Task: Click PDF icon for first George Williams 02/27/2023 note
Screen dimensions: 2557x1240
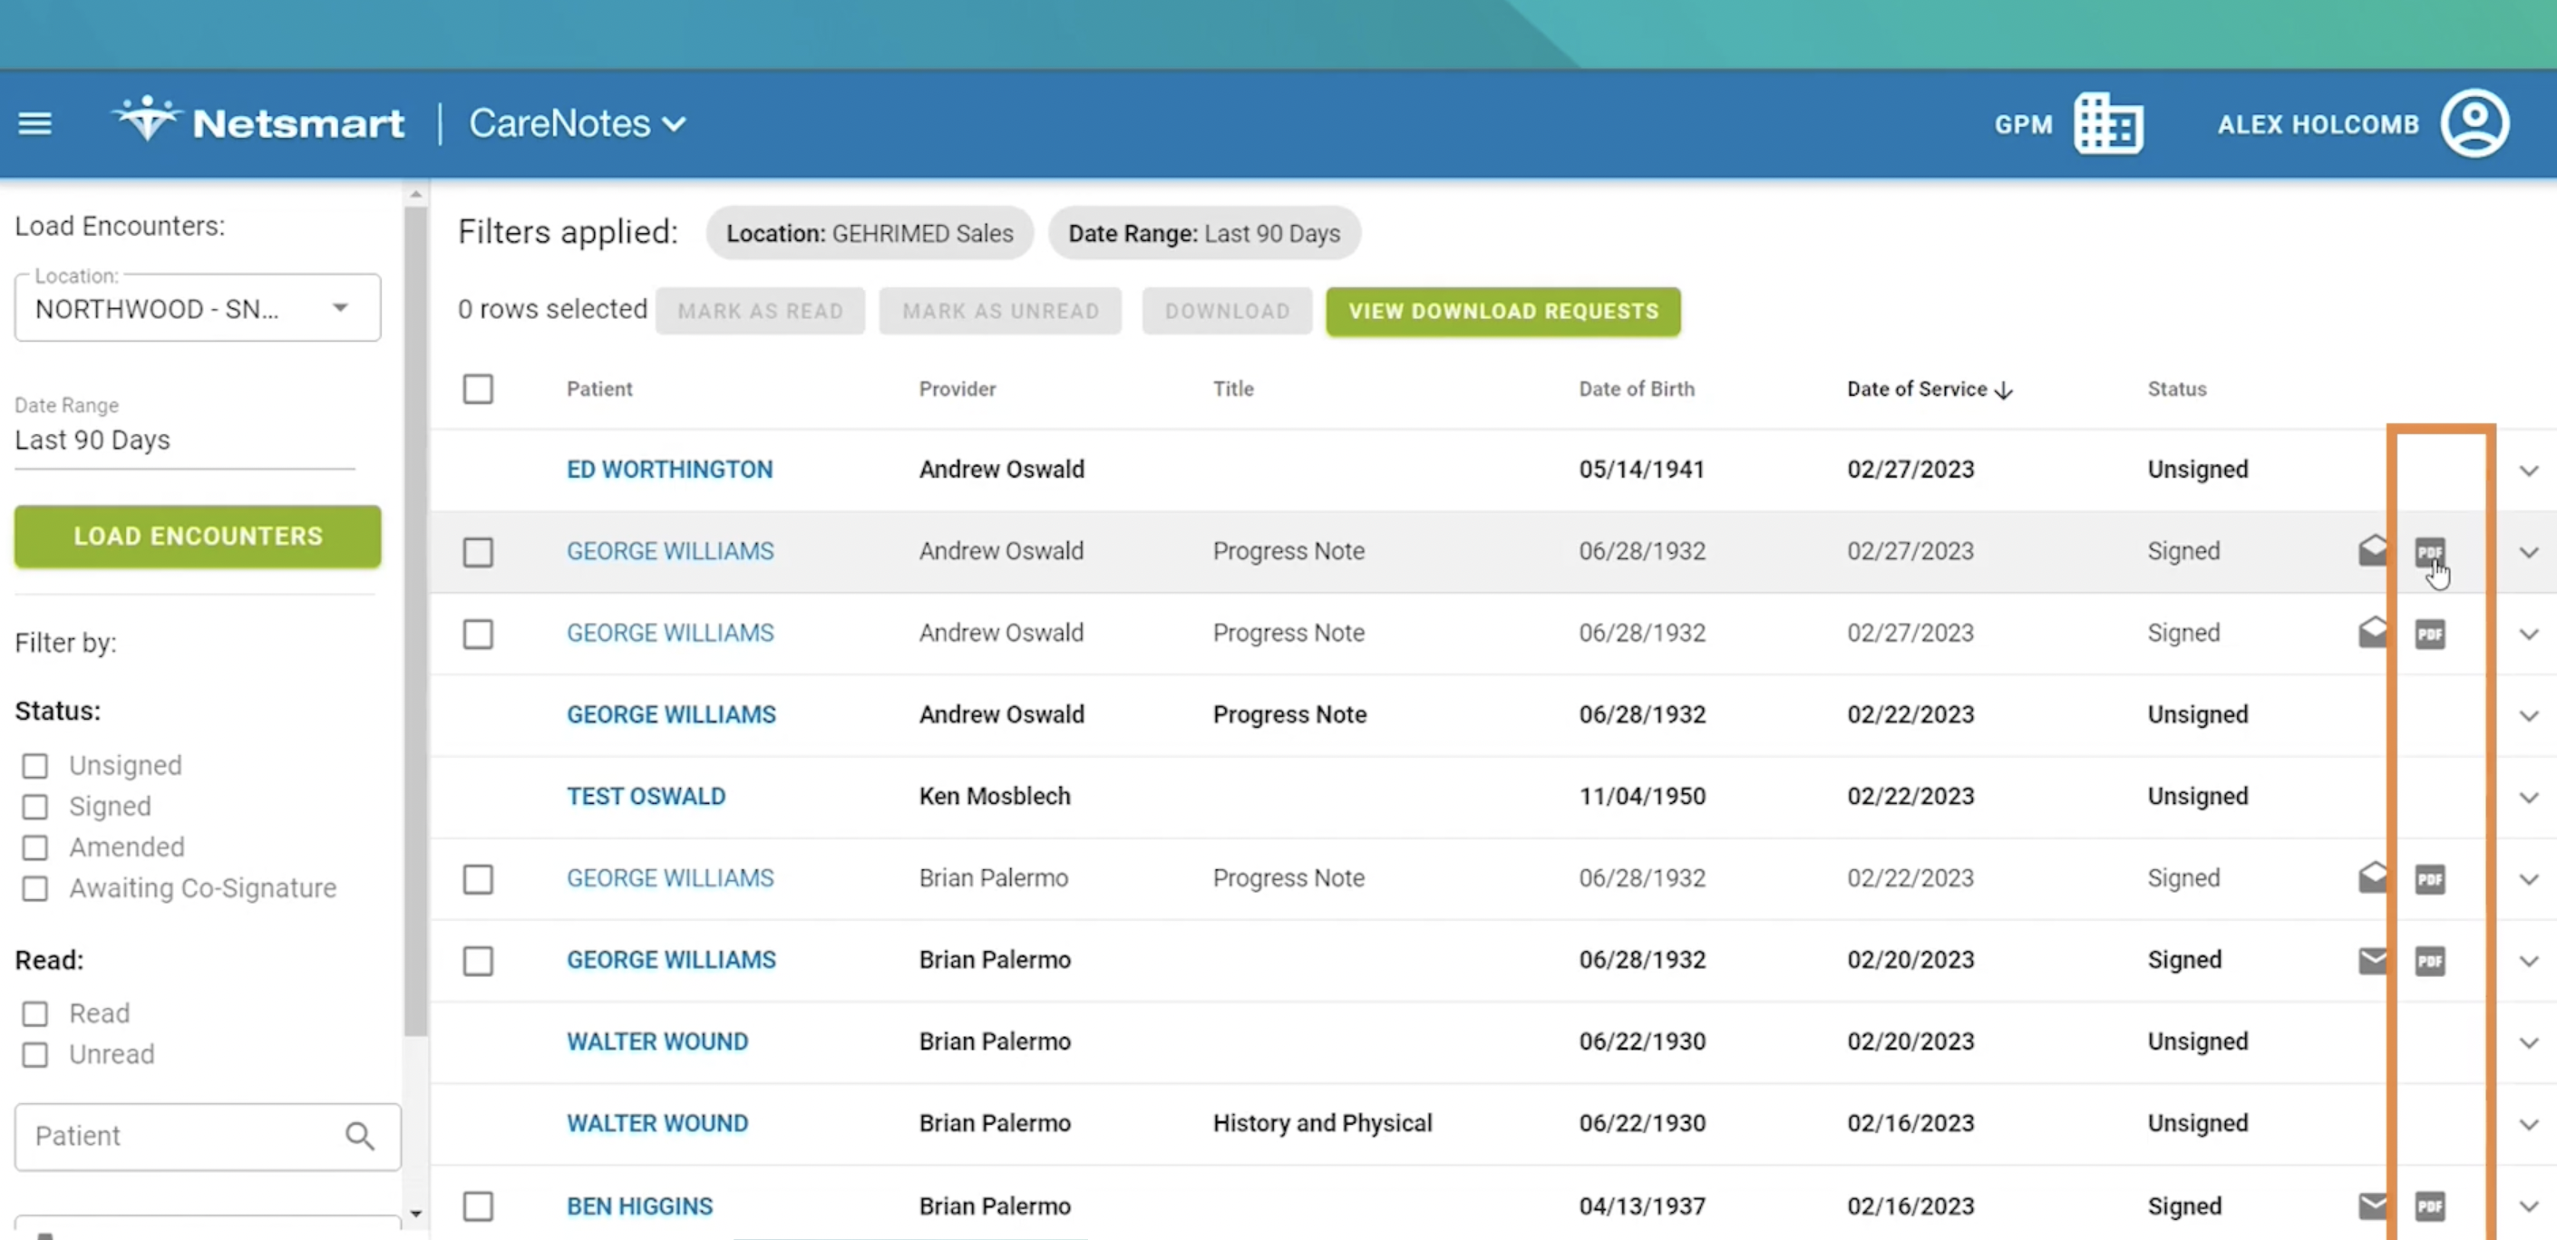Action: 2429,551
